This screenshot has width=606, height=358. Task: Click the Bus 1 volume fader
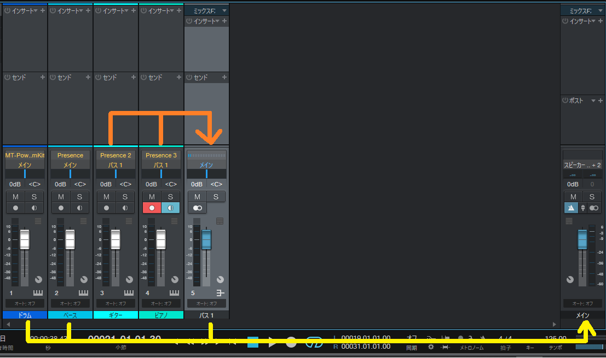[206, 240]
